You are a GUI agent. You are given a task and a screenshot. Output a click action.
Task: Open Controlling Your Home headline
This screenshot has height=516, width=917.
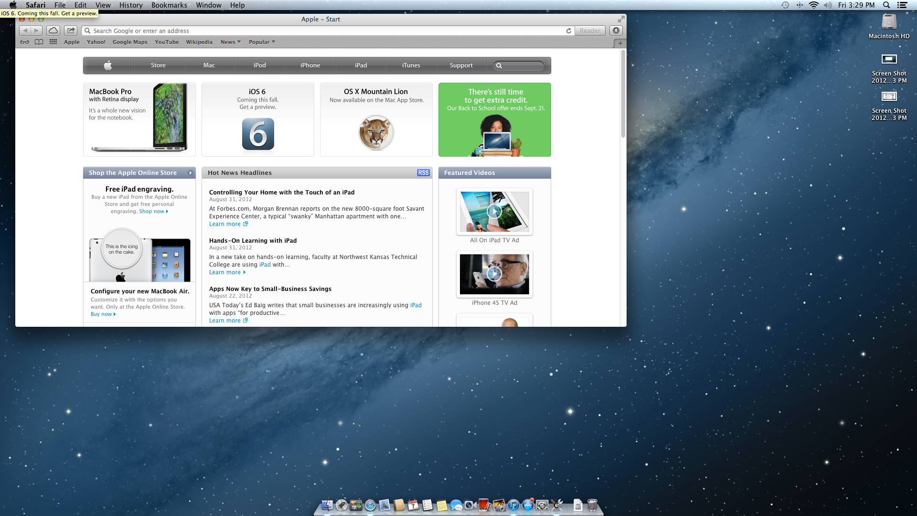coord(282,193)
